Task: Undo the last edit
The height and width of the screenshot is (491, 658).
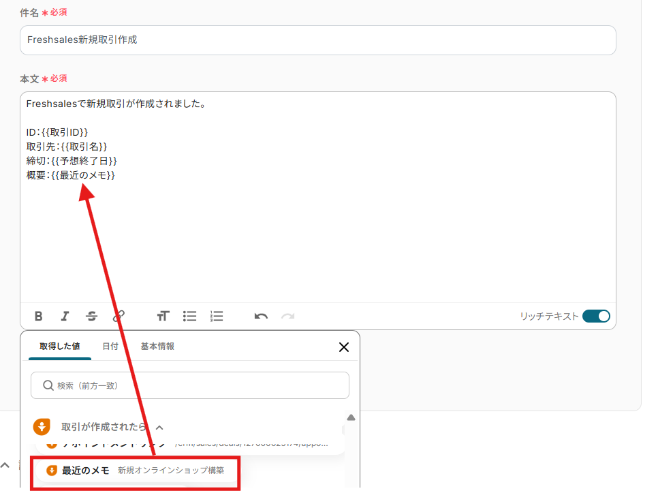Action: coord(261,316)
